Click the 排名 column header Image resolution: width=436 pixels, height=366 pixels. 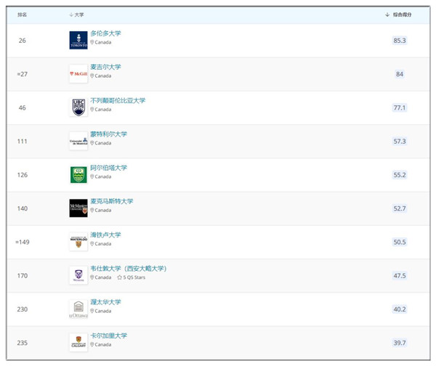coord(23,15)
